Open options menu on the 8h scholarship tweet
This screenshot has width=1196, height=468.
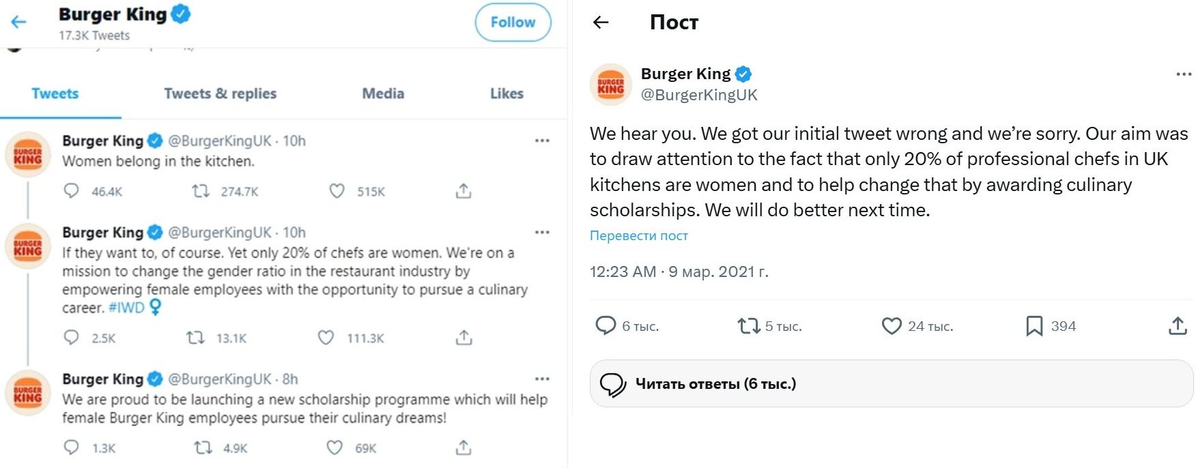[542, 378]
